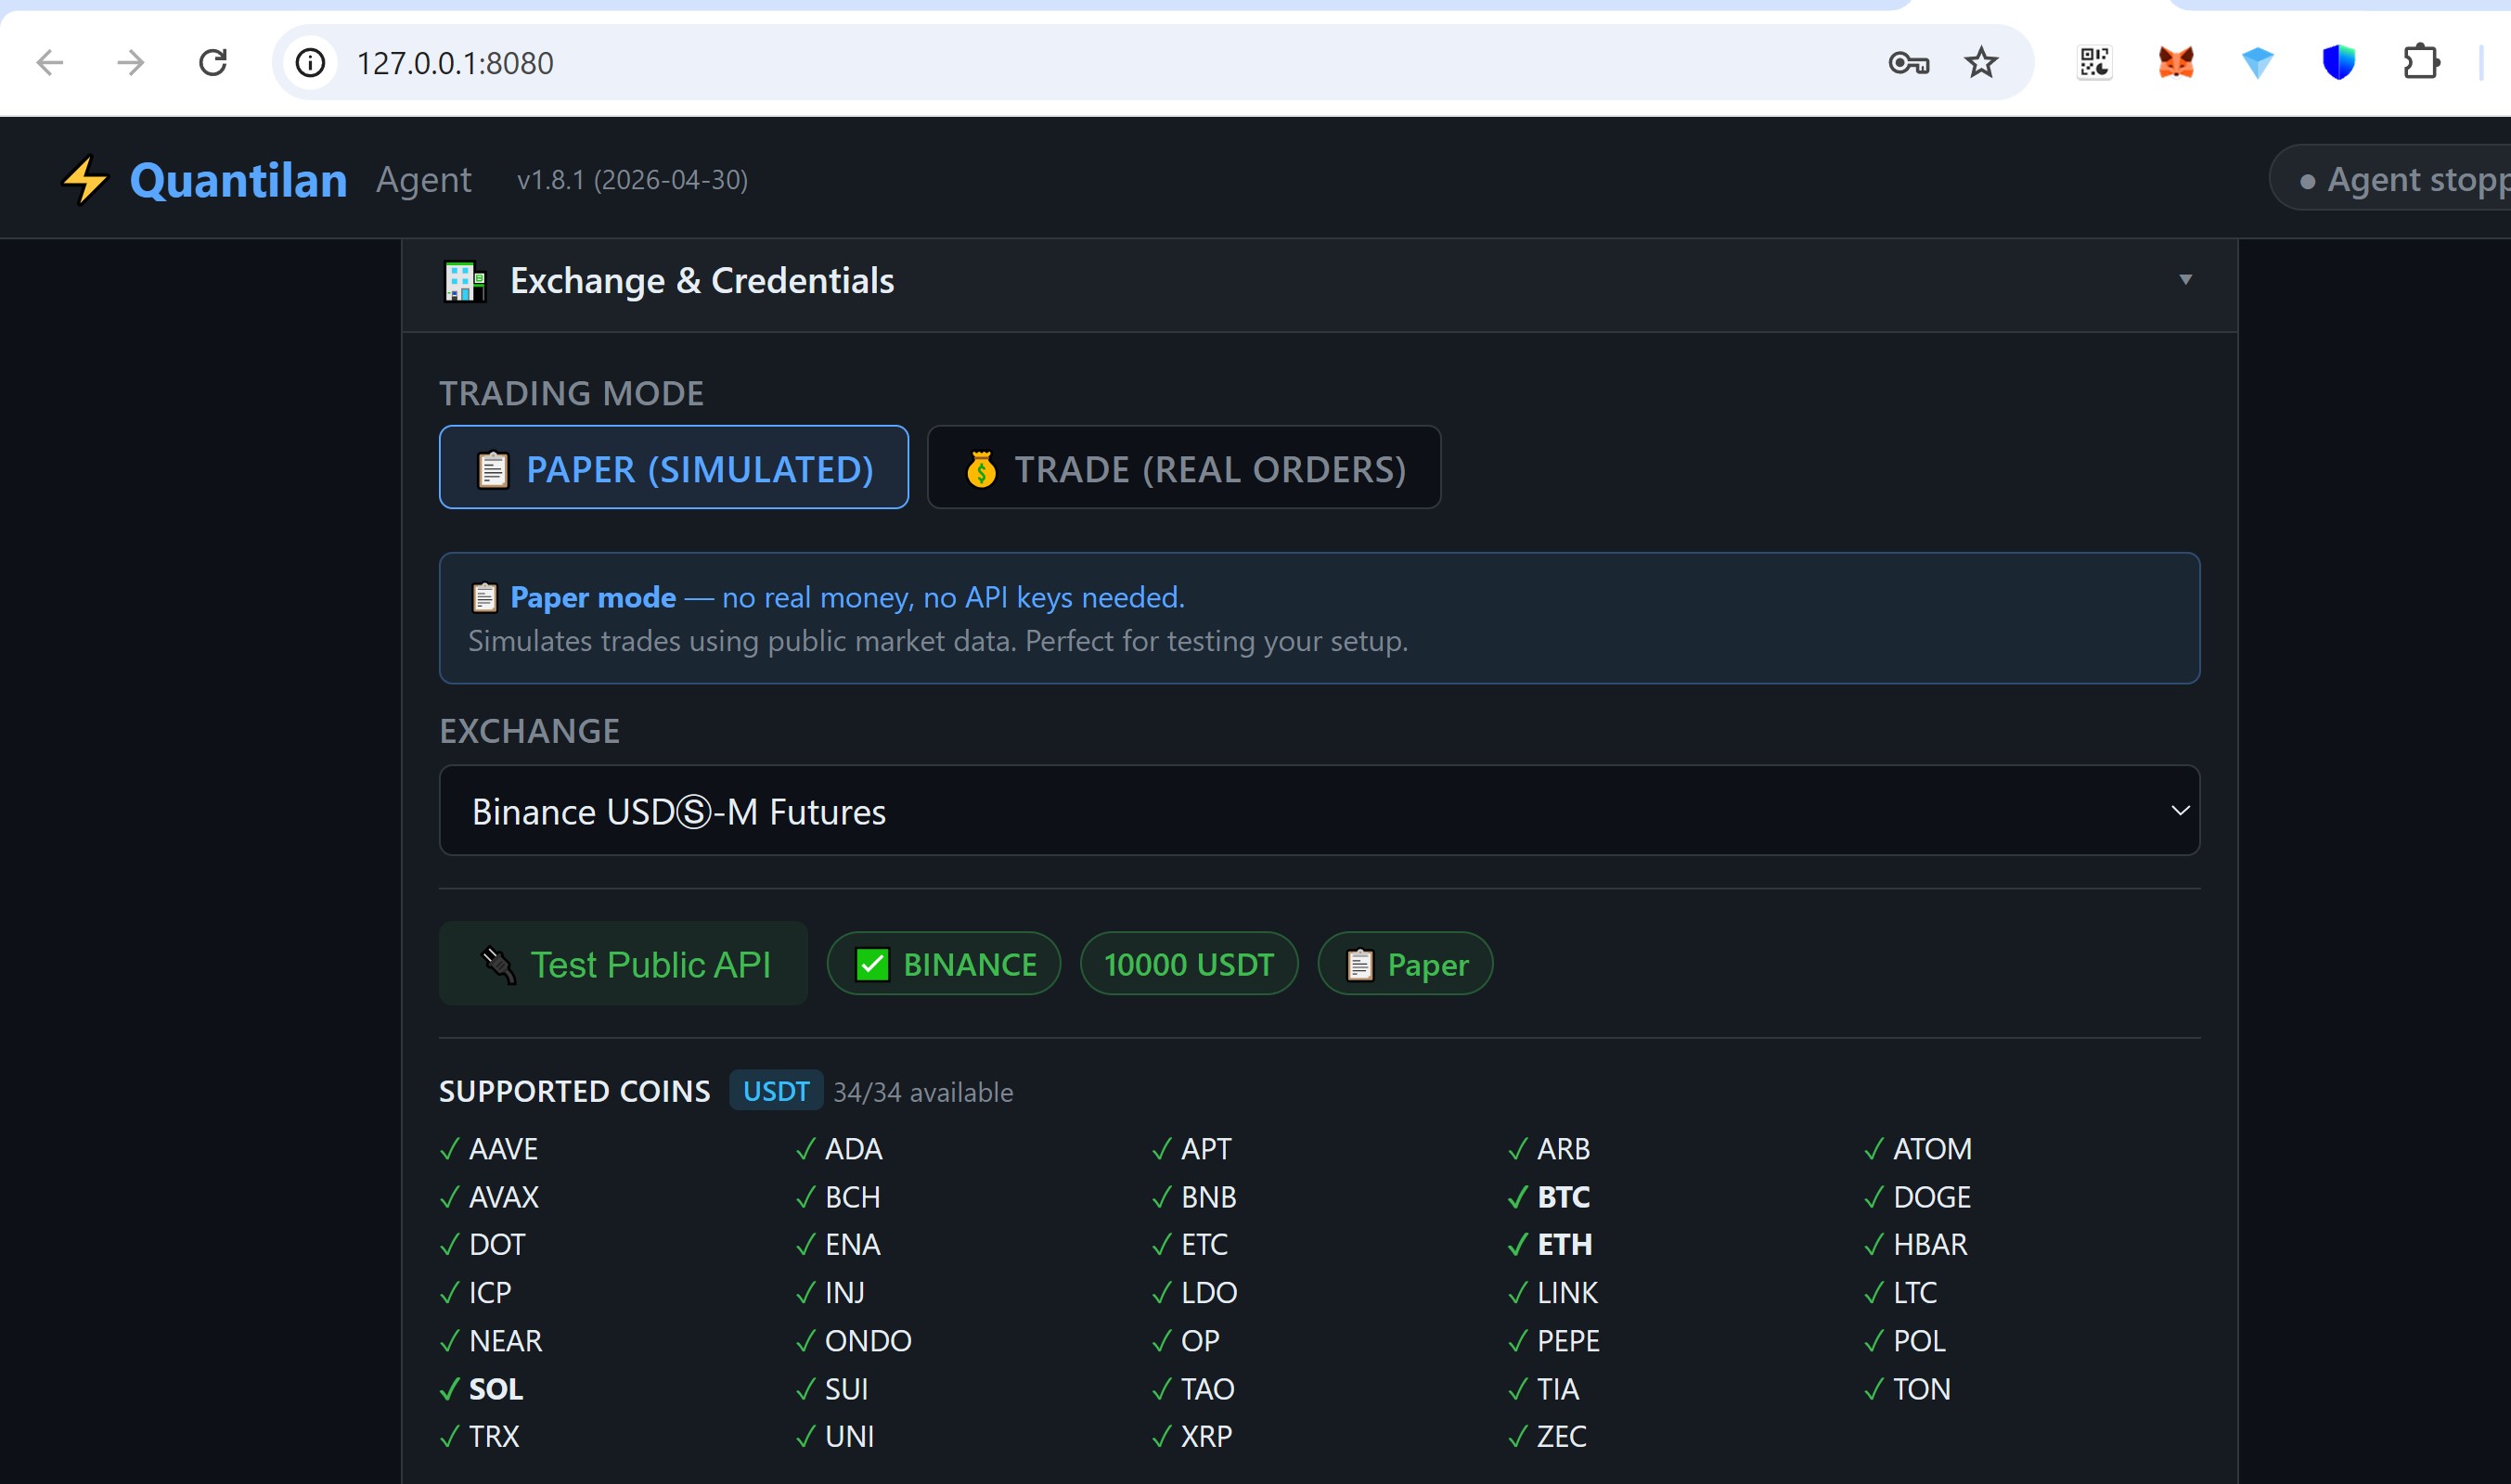This screenshot has width=2511, height=1484.
Task: Open the Binance USDⓈ-M Futures exchange dropdown
Action: pos(1319,811)
